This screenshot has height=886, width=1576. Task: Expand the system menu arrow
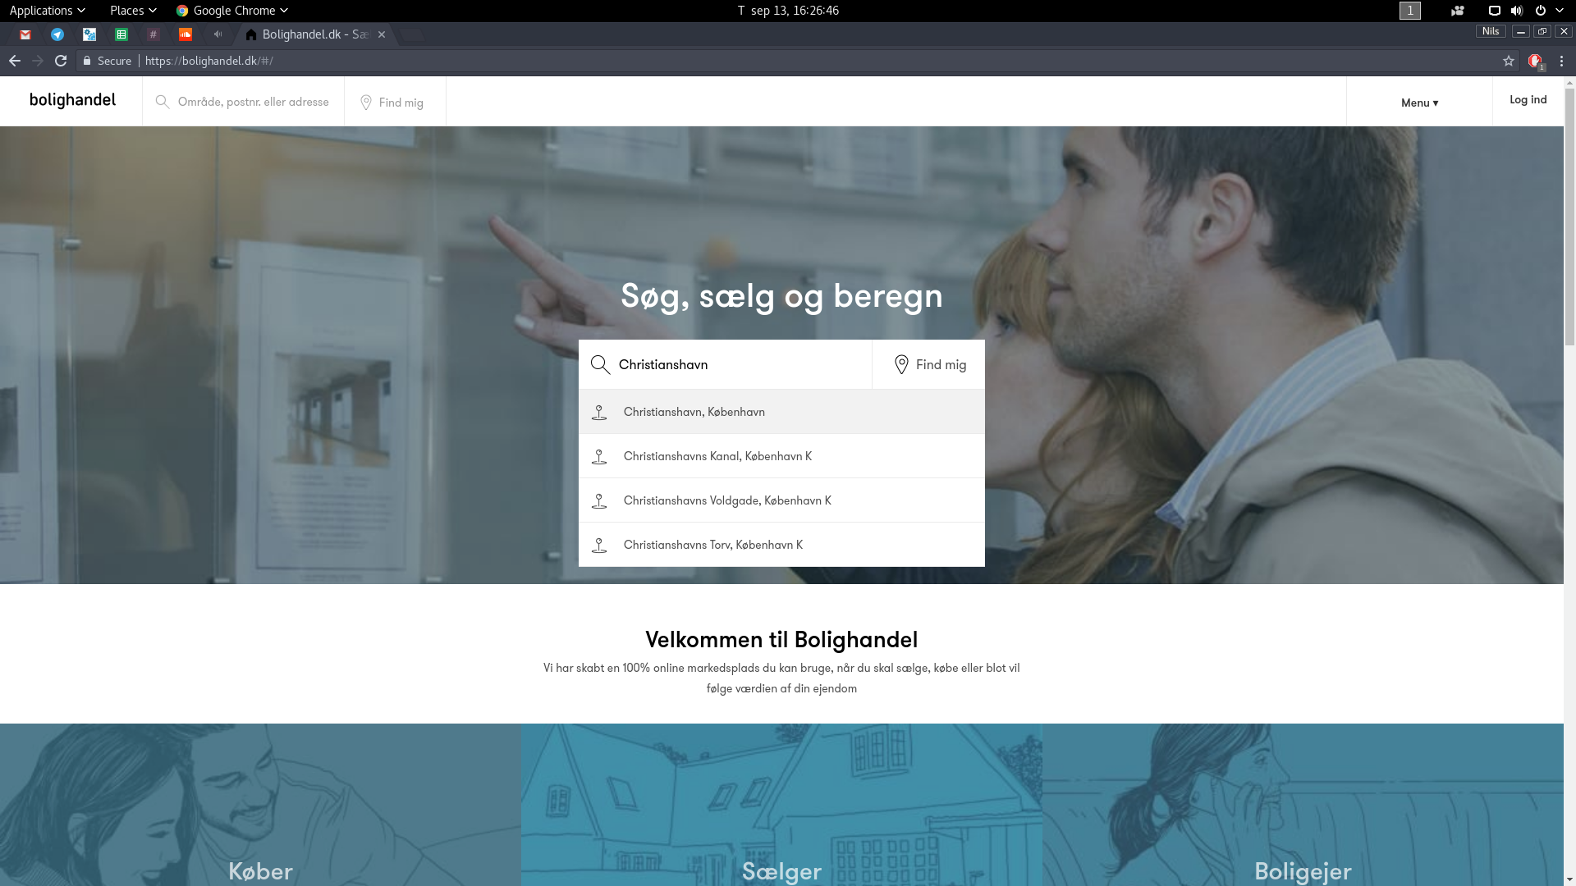[x=1560, y=11]
